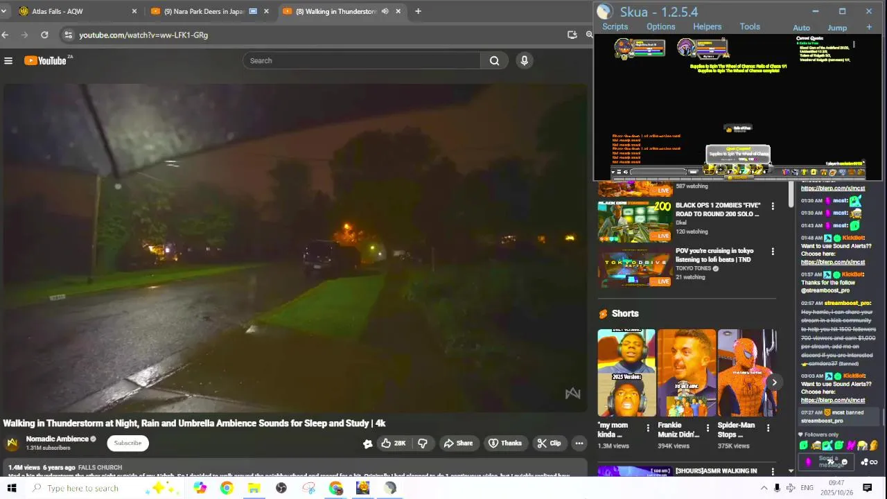Click Jump in Skua menu bar

(x=837, y=28)
